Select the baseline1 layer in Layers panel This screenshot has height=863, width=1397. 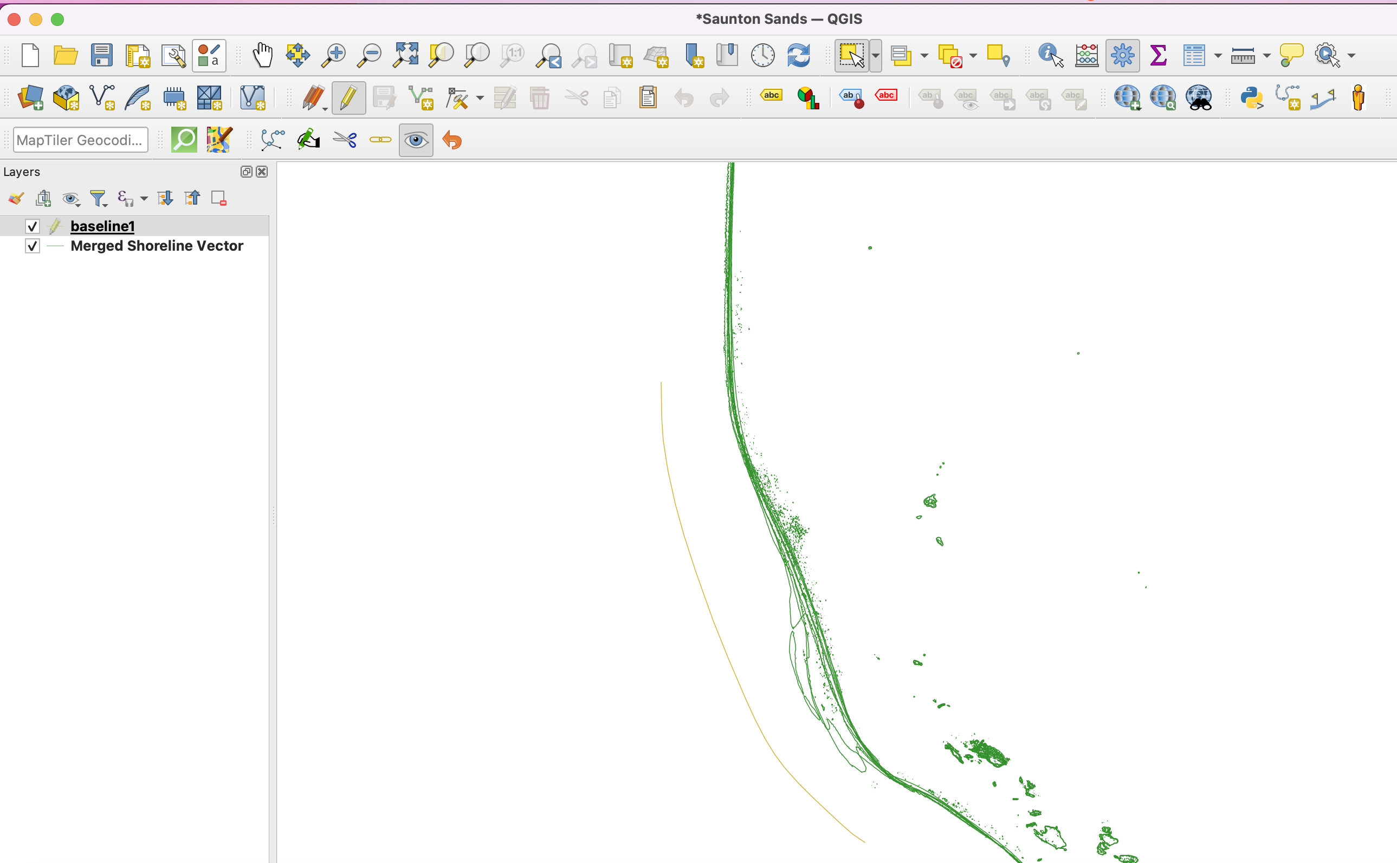point(102,227)
